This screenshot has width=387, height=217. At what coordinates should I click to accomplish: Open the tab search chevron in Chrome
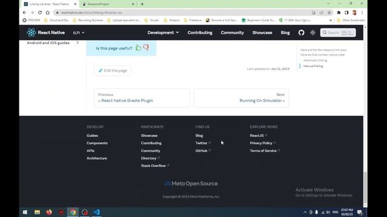(x=328, y=4)
